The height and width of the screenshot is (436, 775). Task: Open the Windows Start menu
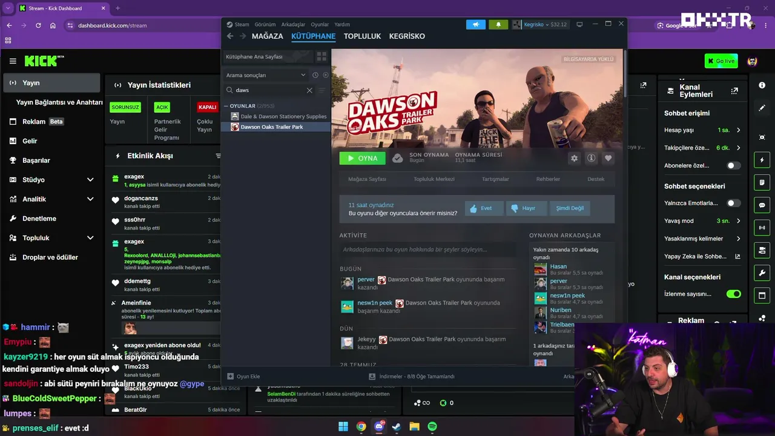pyautogui.click(x=343, y=426)
